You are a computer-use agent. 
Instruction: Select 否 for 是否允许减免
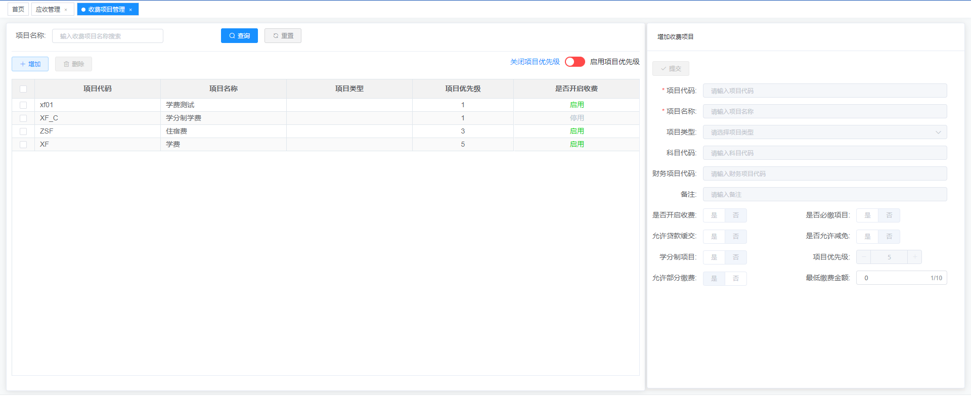[x=889, y=236]
